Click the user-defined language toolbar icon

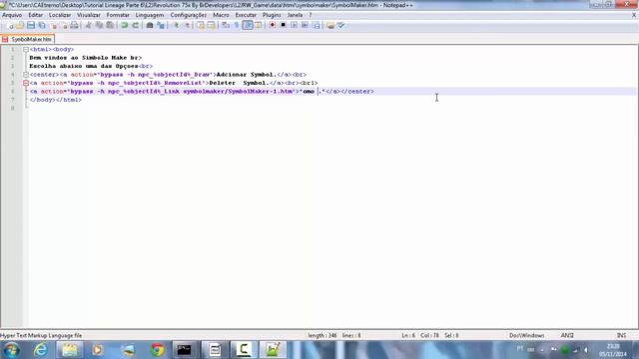(258, 25)
